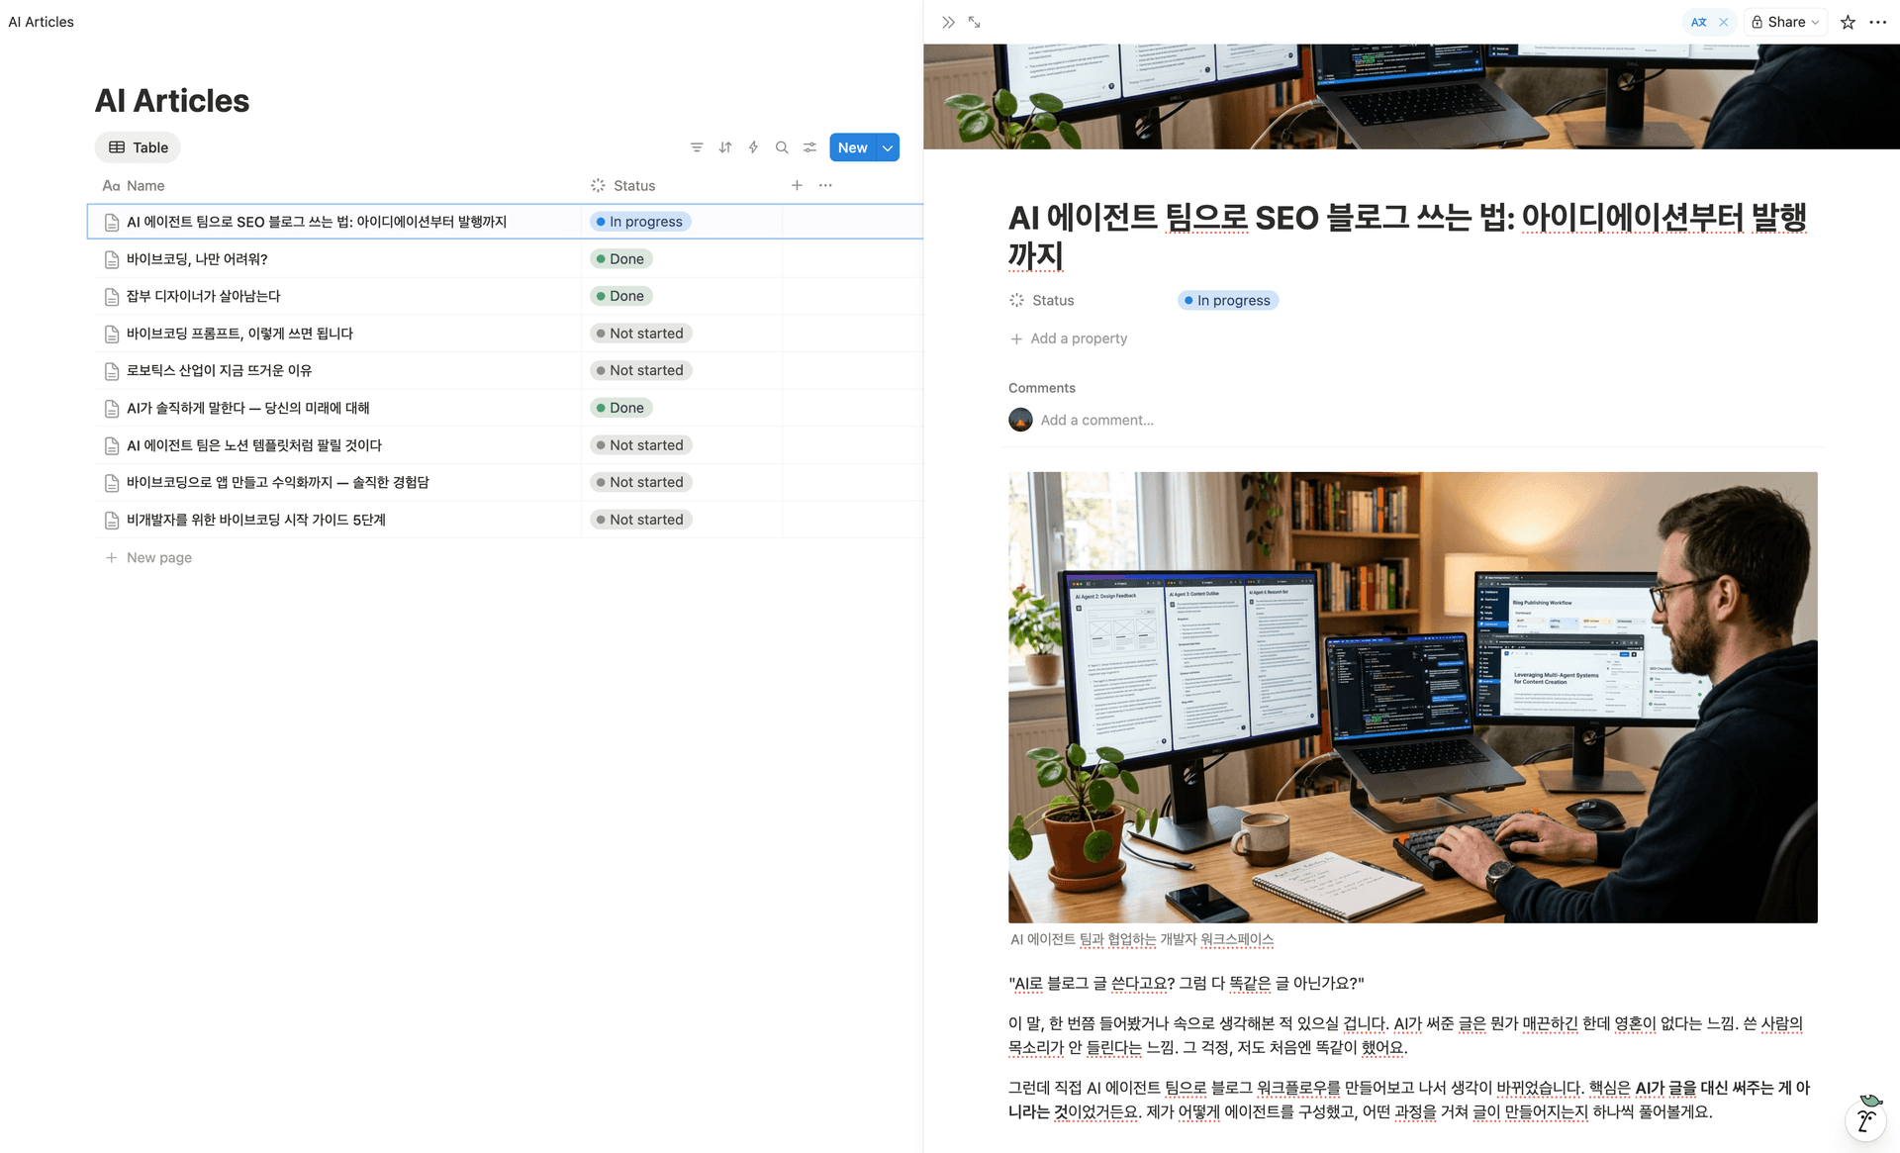Click the green Done status tag

620,258
